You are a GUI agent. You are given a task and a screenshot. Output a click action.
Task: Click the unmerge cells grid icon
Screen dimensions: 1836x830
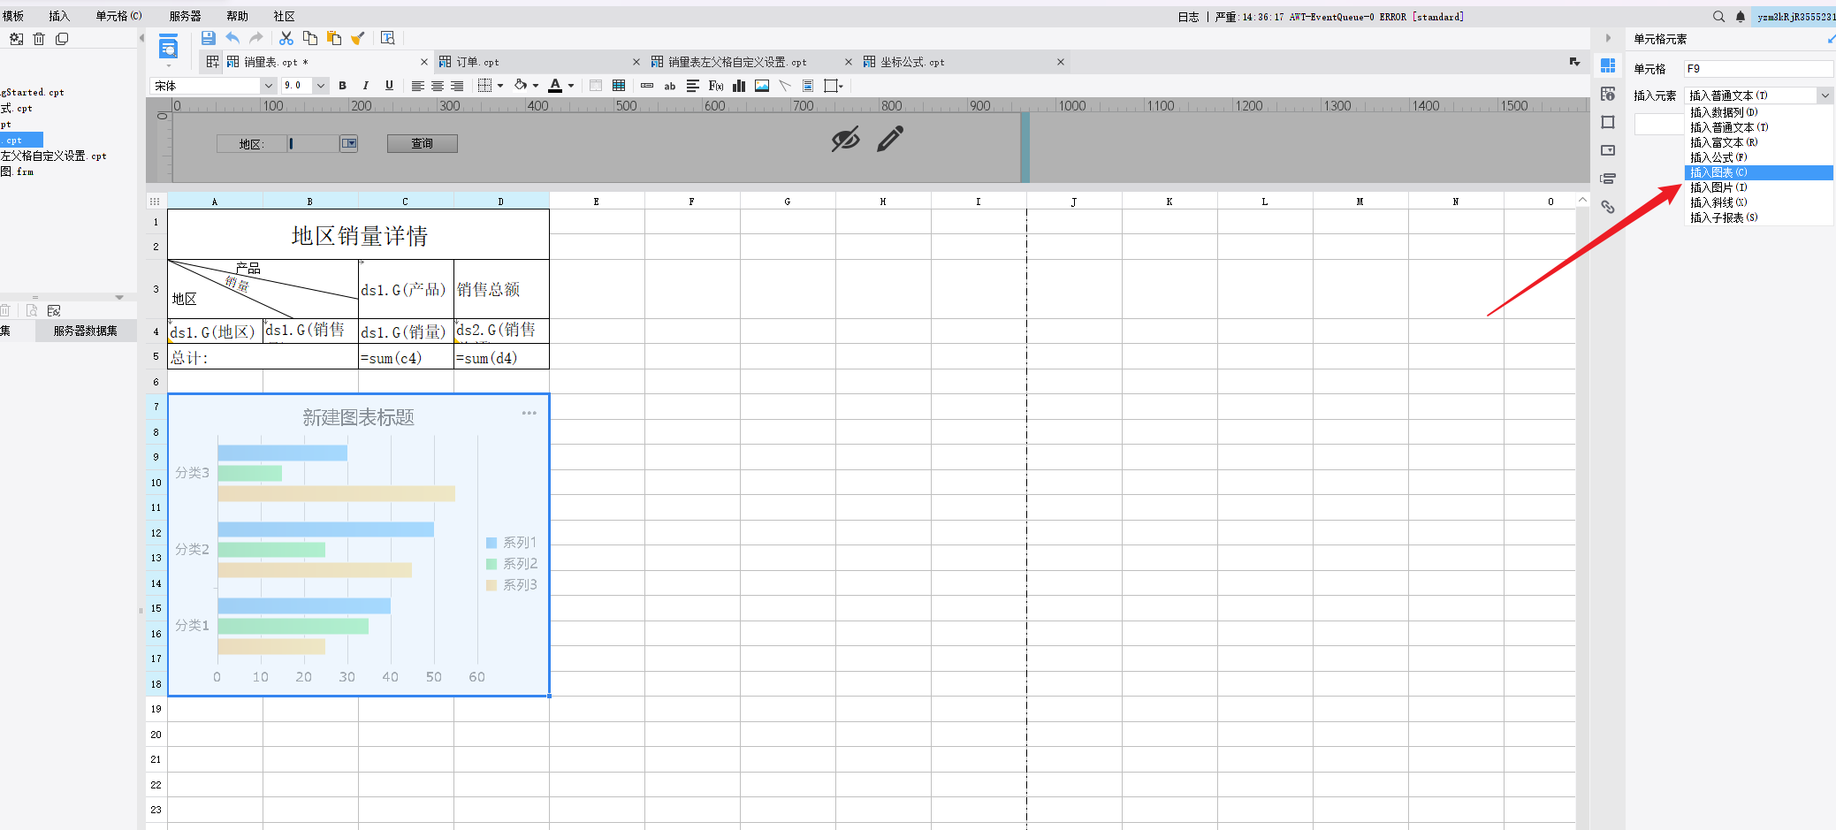point(619,86)
